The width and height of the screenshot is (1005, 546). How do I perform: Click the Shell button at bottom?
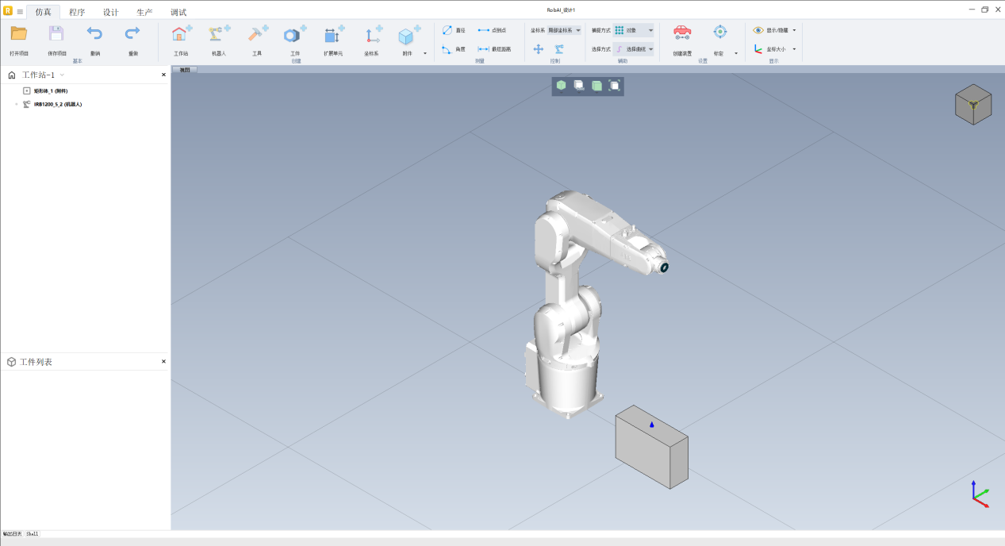(32, 534)
